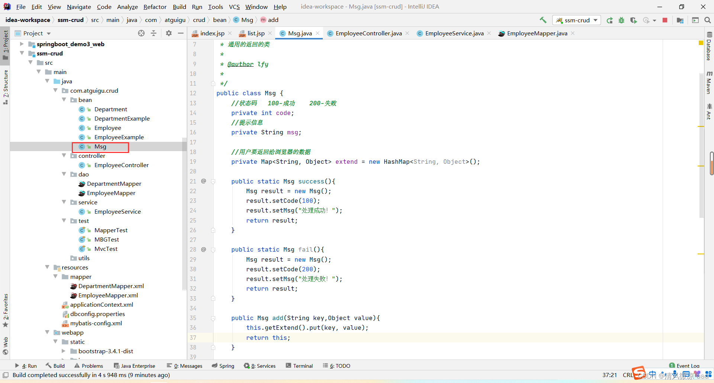Screen dimensions: 714x383
Task: Open Project Structure icon in toolbar
Action: tap(680, 20)
